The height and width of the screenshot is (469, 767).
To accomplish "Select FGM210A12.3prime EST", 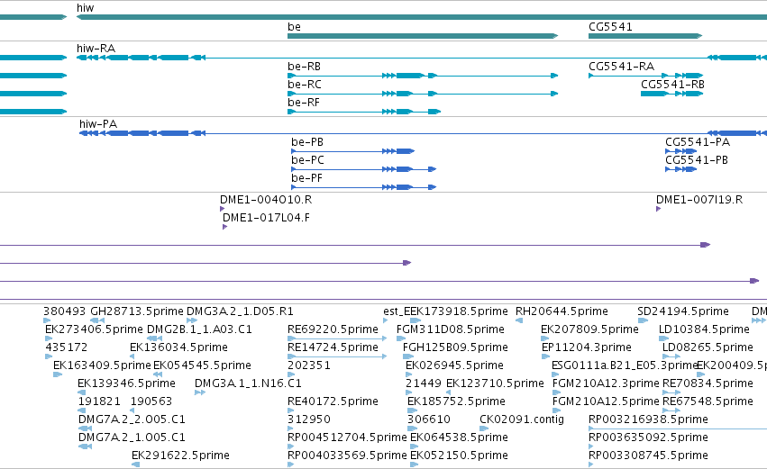I will [557, 392].
